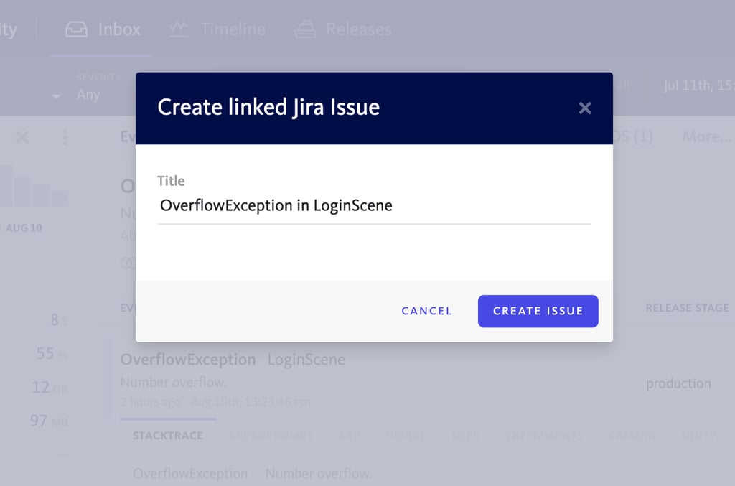
Task: Open the OverflowException LoginScene event
Action: coord(233,360)
